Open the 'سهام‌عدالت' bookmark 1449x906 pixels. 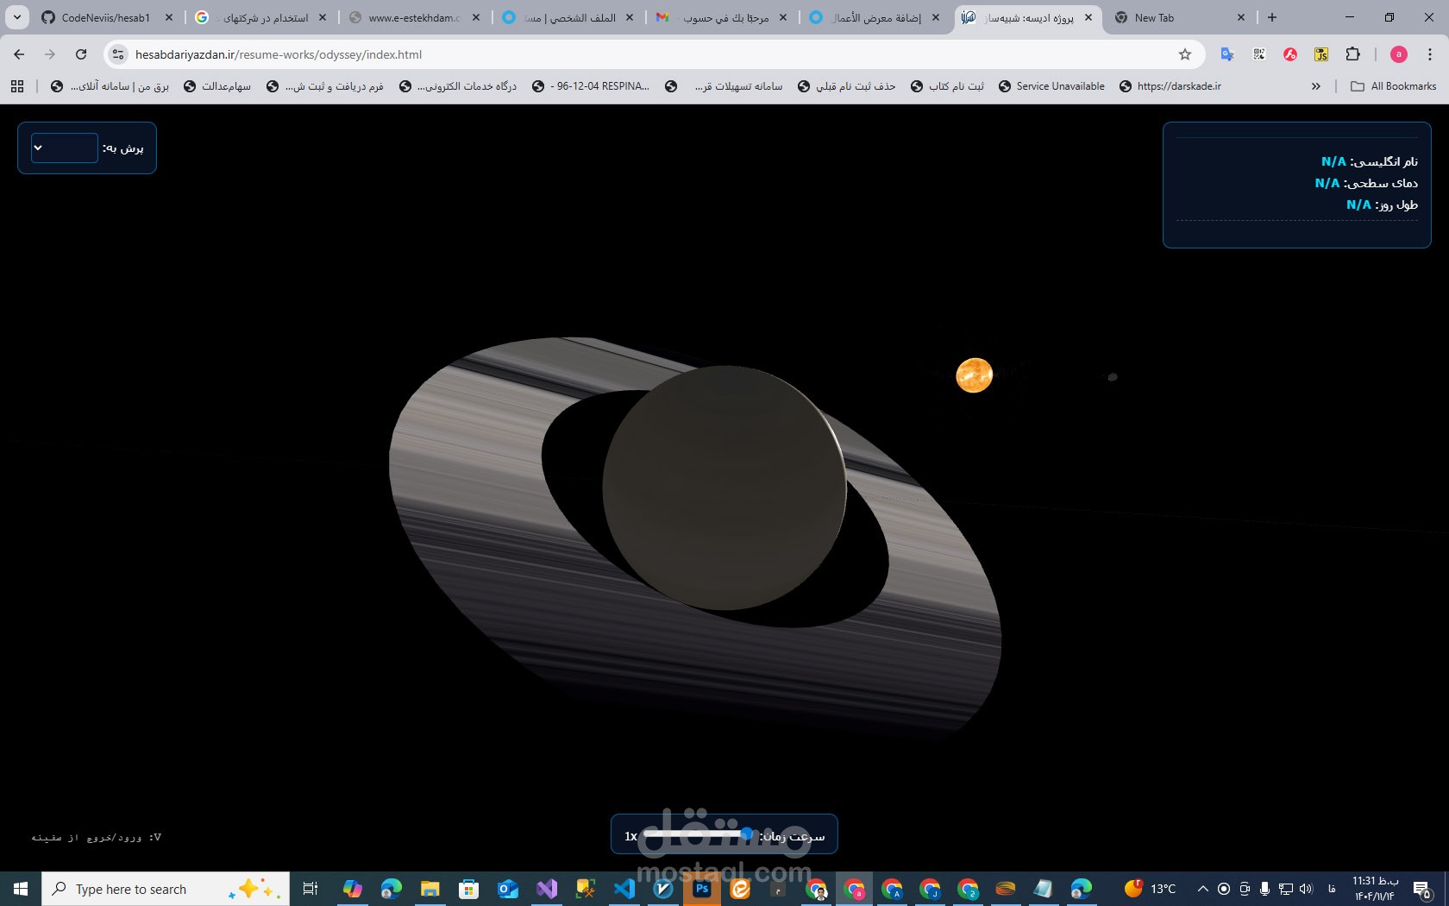[217, 86]
